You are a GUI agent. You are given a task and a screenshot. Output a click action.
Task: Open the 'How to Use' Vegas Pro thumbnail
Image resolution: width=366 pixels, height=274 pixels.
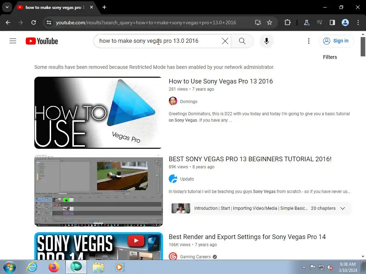[98, 113]
